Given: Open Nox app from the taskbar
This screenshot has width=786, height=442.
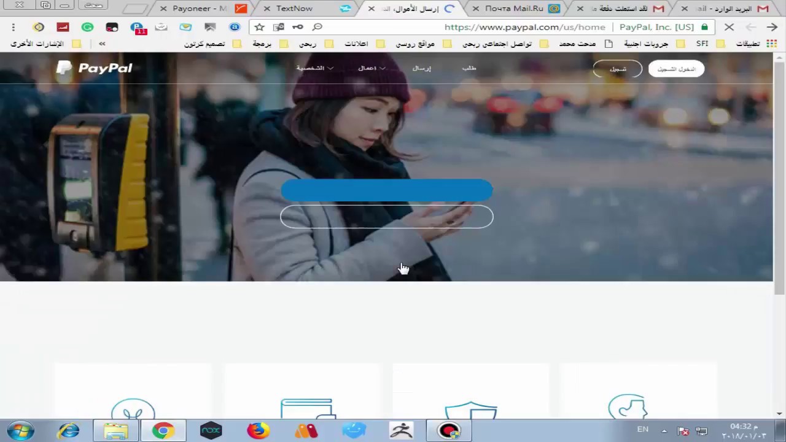Looking at the screenshot, I should pos(211,430).
